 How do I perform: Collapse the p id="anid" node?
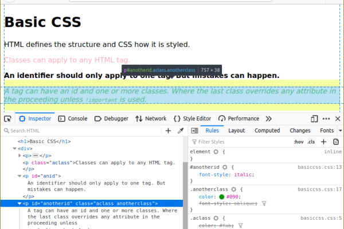pos(19,176)
